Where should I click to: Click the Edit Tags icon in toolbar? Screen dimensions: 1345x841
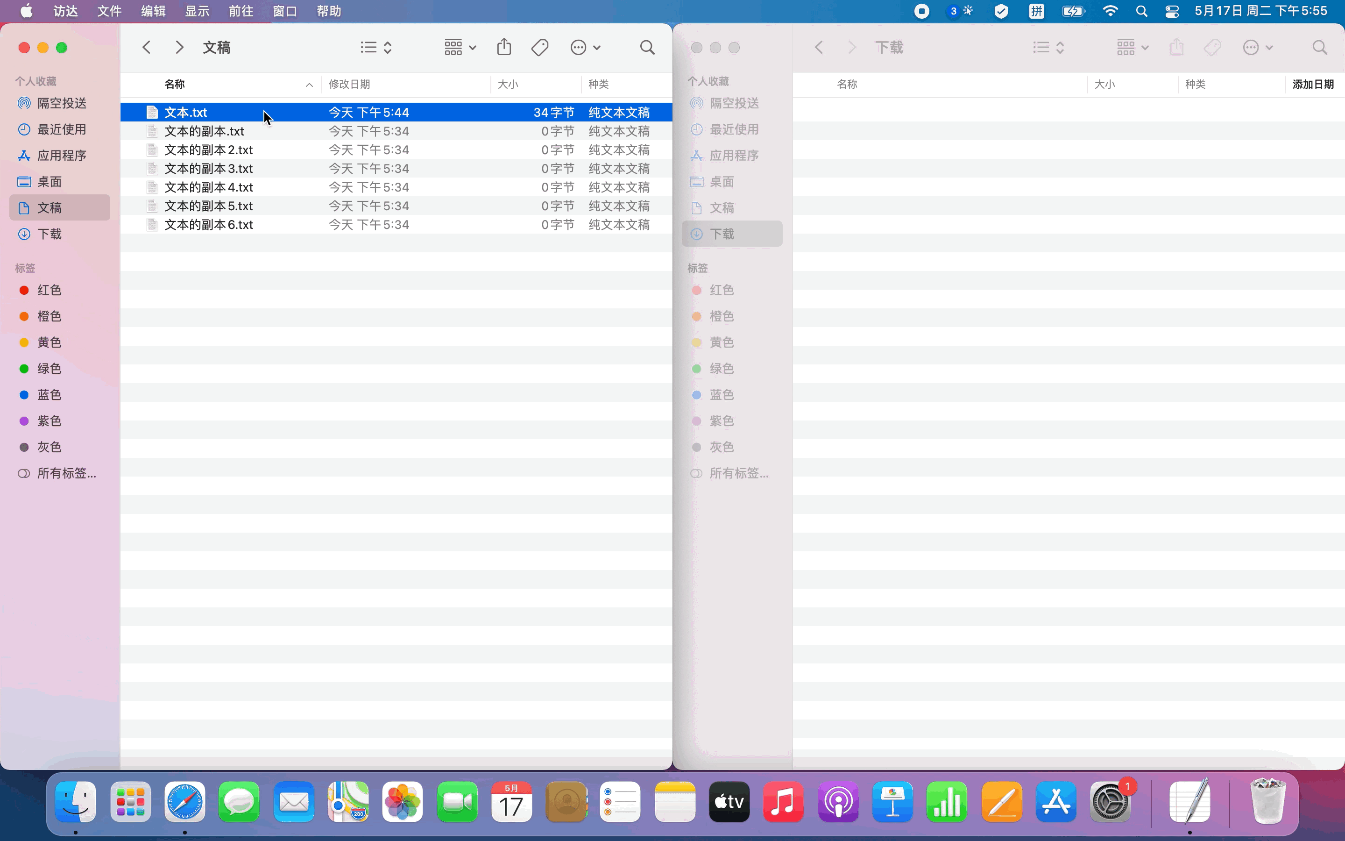540,47
